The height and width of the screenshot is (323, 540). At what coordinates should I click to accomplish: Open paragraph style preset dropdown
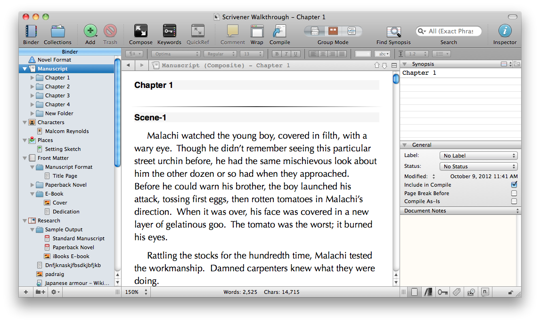tap(134, 54)
